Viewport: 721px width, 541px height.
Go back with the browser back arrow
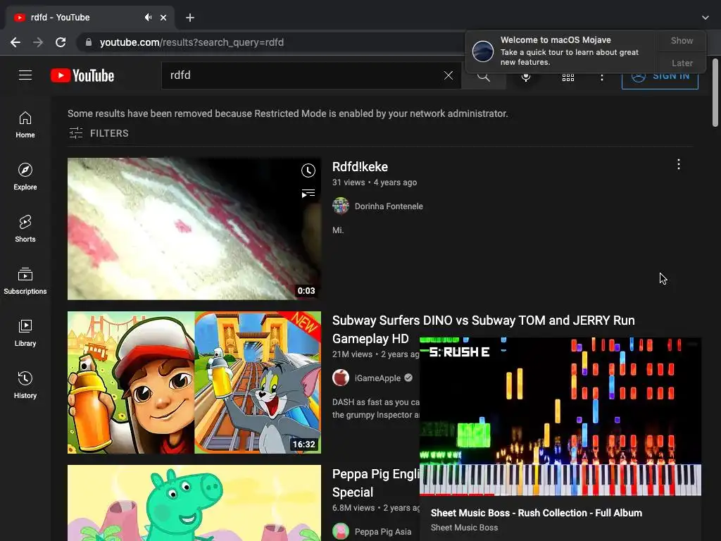15,42
